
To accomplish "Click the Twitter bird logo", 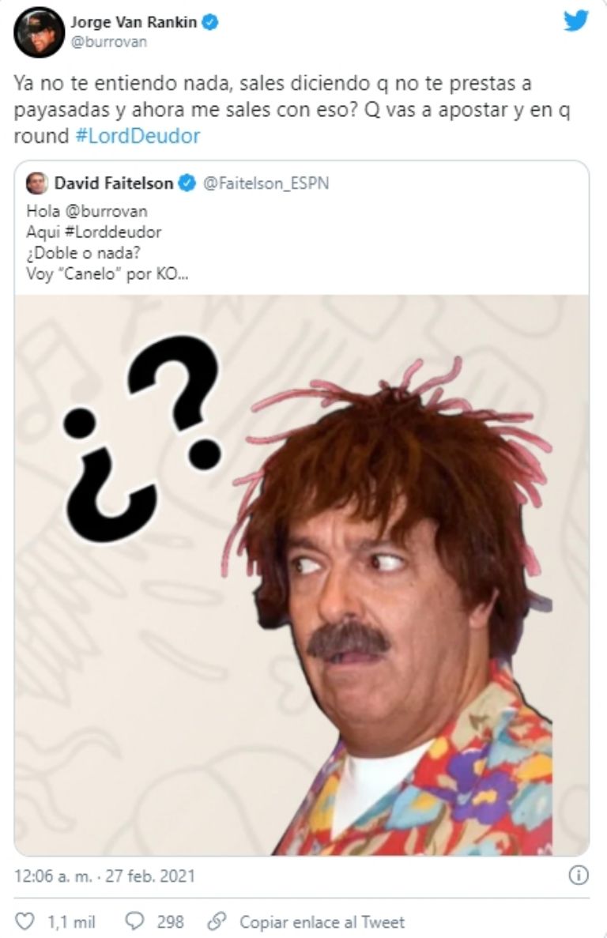I will [x=576, y=21].
